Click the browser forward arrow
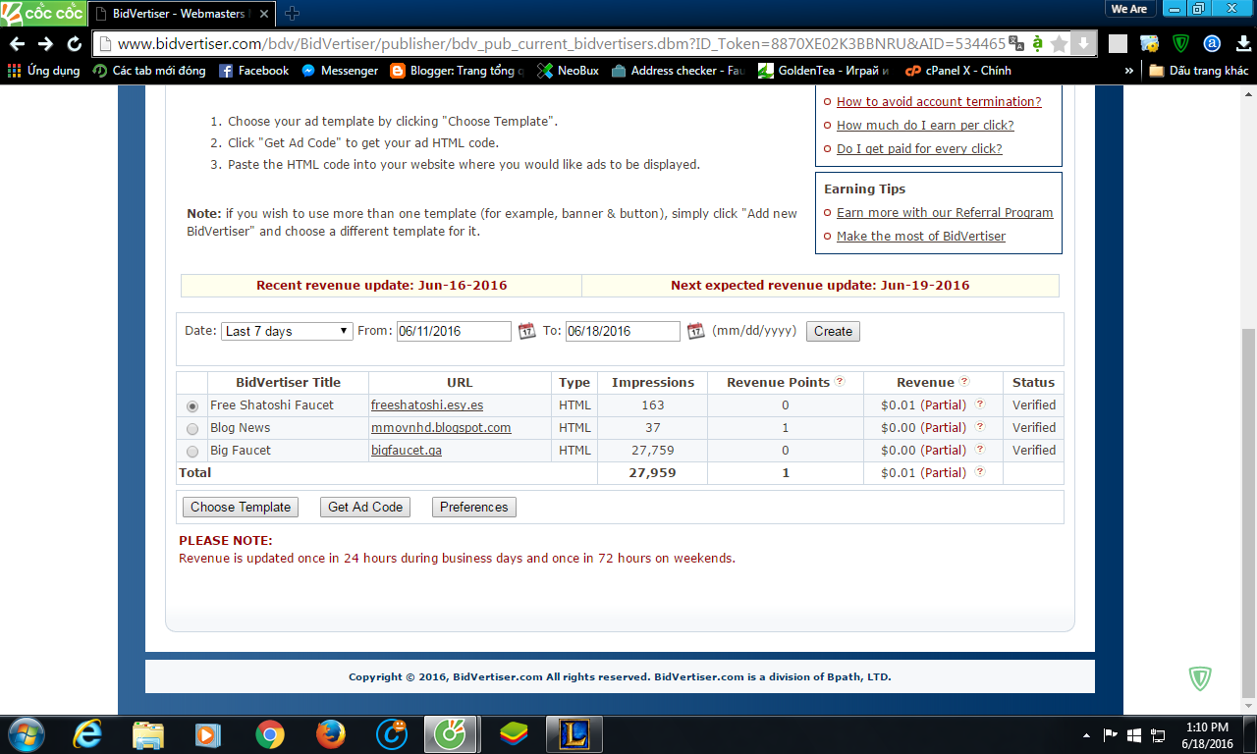 pos(45,44)
